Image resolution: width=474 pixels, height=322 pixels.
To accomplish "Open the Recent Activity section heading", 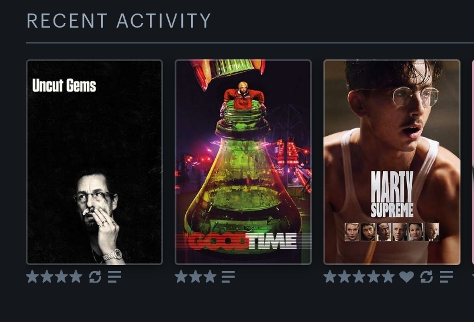I will click(x=119, y=21).
